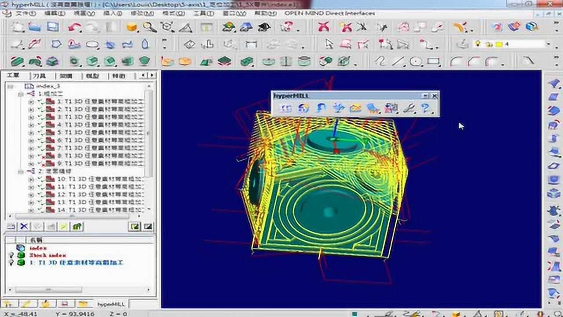Click the left tab-scroll arrow in the browser
Screen dimensions: 563x317
pos(144,76)
